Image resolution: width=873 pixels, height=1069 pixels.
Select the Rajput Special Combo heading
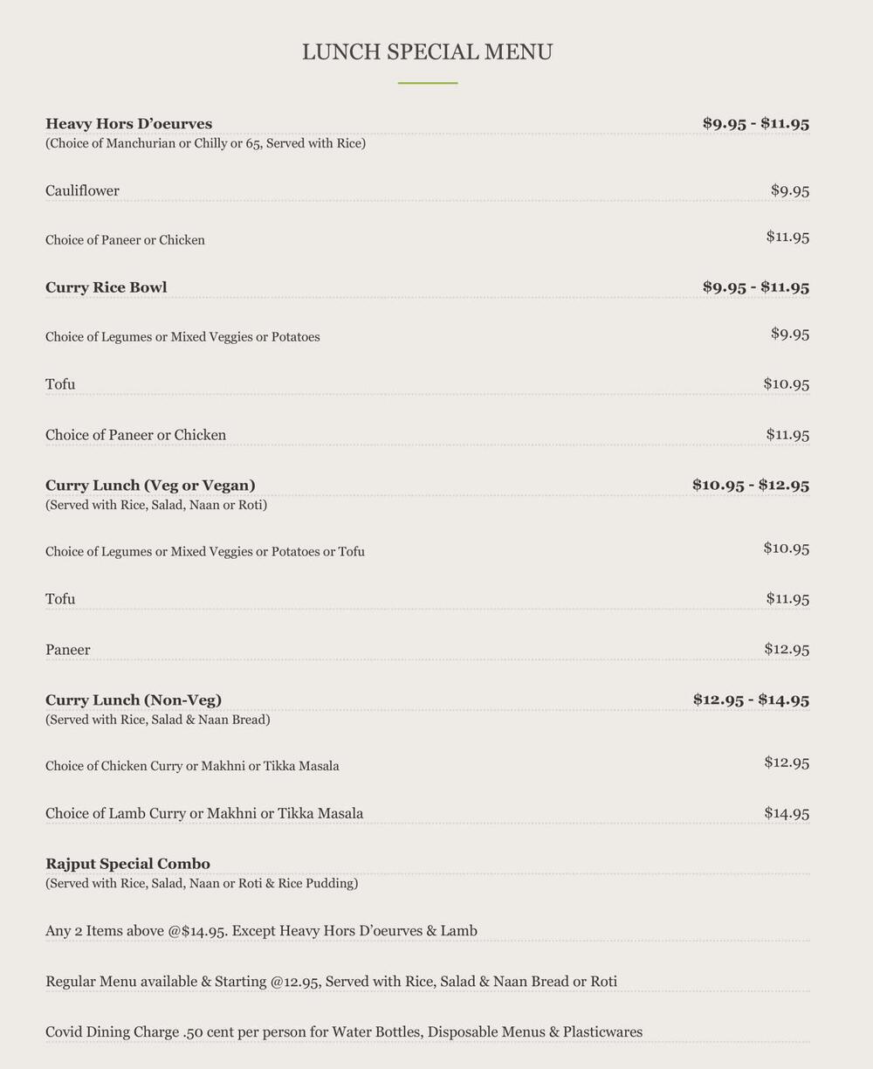tap(127, 864)
